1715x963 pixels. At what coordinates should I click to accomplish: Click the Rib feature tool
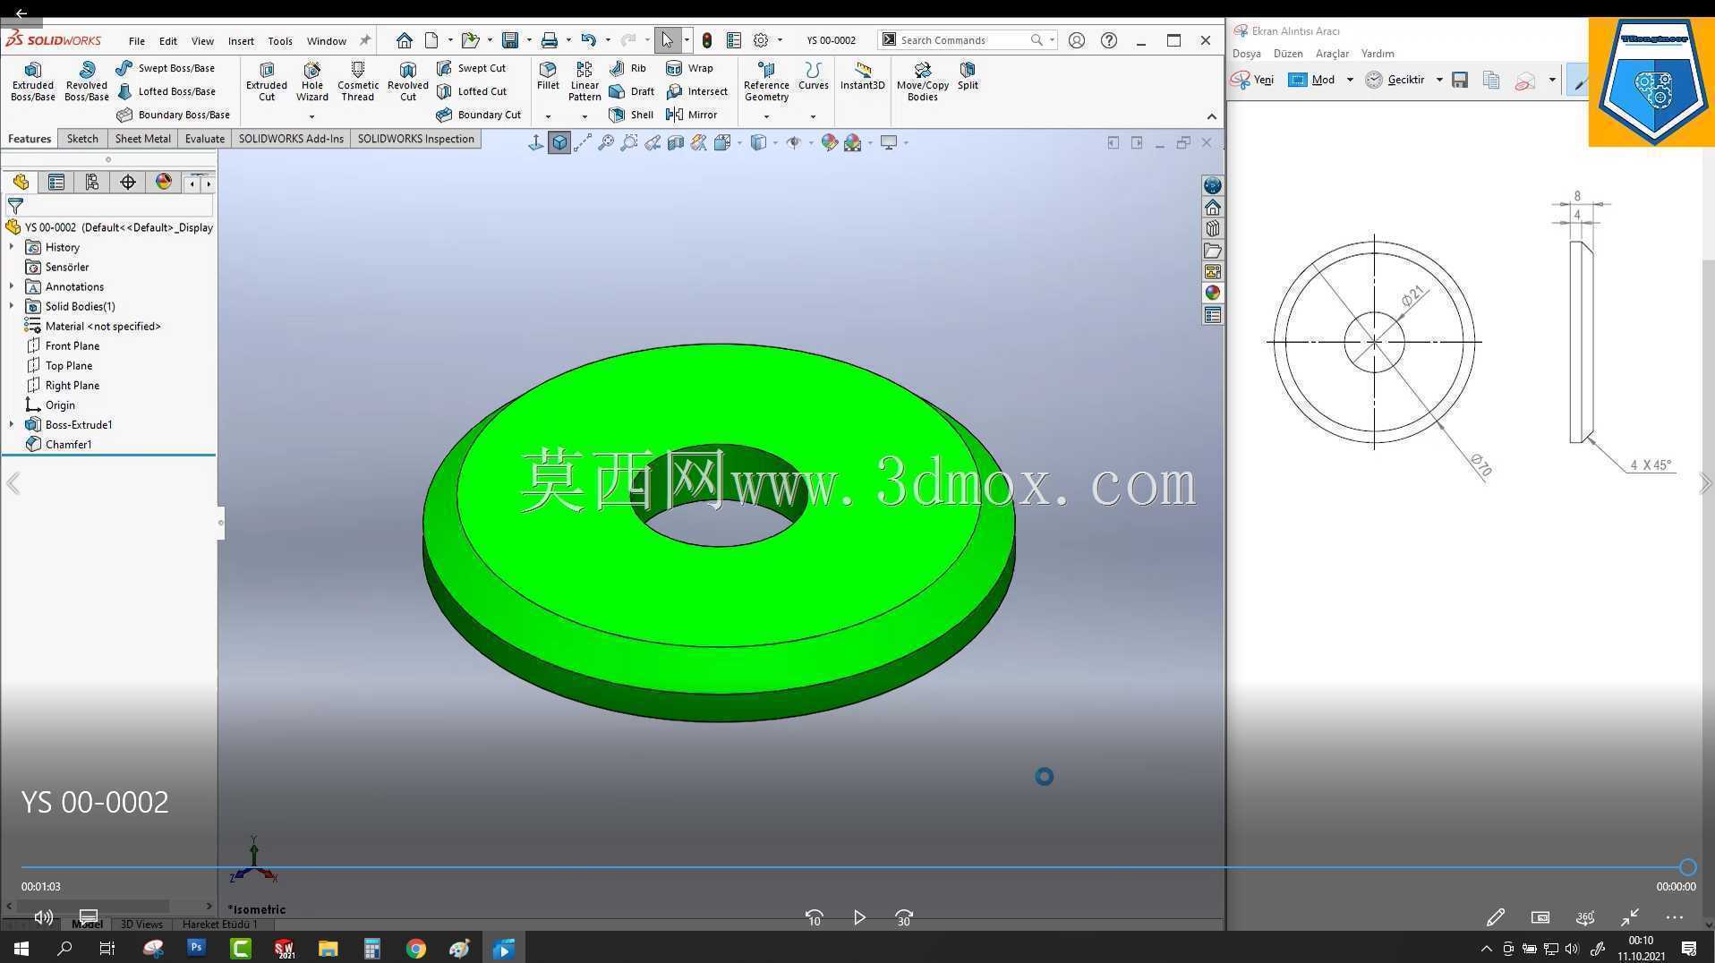pos(627,68)
